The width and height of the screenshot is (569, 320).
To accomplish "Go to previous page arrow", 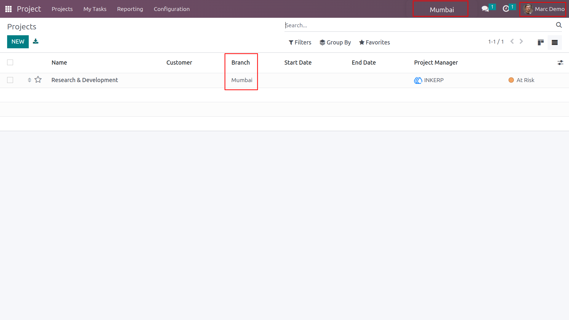I will pos(512,41).
